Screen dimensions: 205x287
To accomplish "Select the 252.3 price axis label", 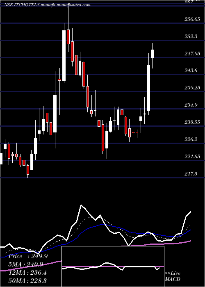I will pyautogui.click(x=191, y=36).
